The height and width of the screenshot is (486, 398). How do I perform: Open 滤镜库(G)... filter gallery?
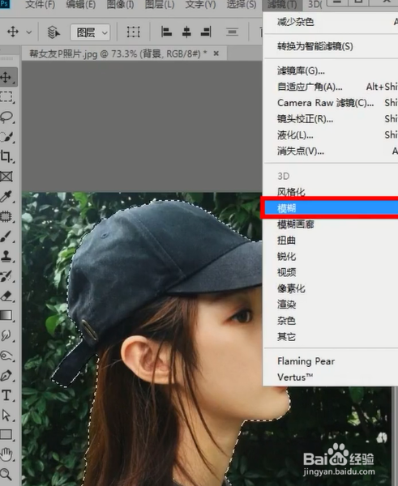coord(331,70)
